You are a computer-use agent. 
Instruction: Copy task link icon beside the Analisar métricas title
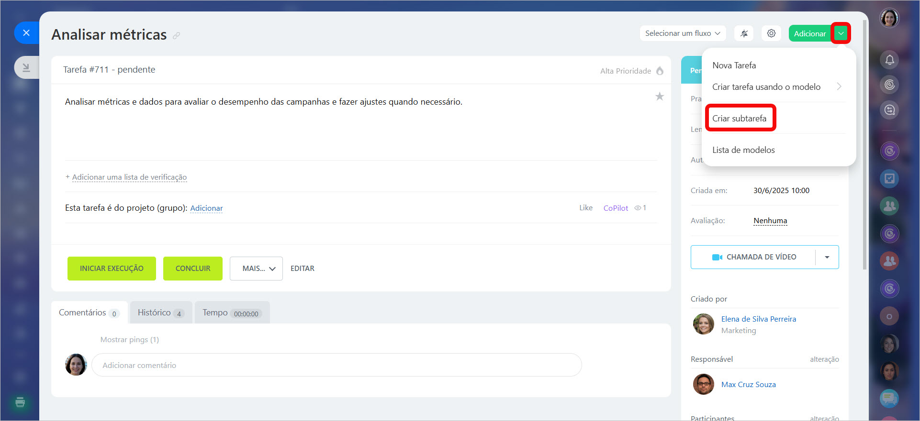pos(177,35)
